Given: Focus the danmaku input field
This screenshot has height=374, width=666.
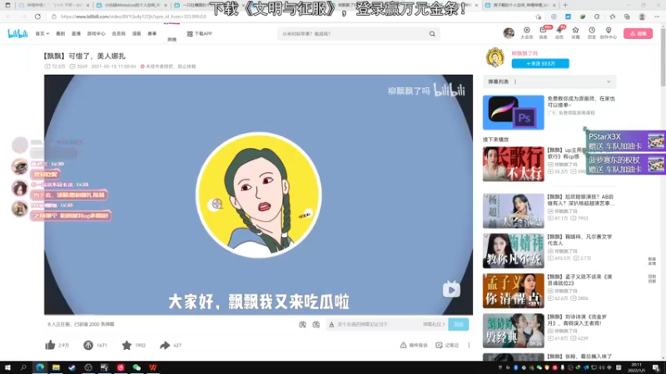Looking at the screenshot, I should click(x=378, y=324).
